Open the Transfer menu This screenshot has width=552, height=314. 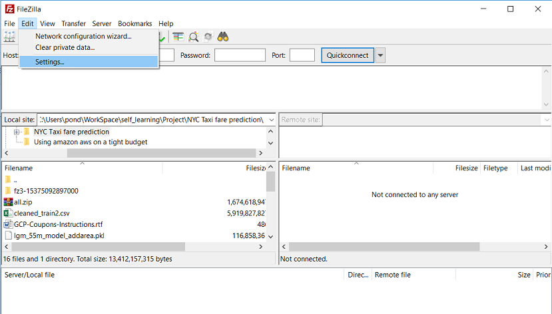73,23
